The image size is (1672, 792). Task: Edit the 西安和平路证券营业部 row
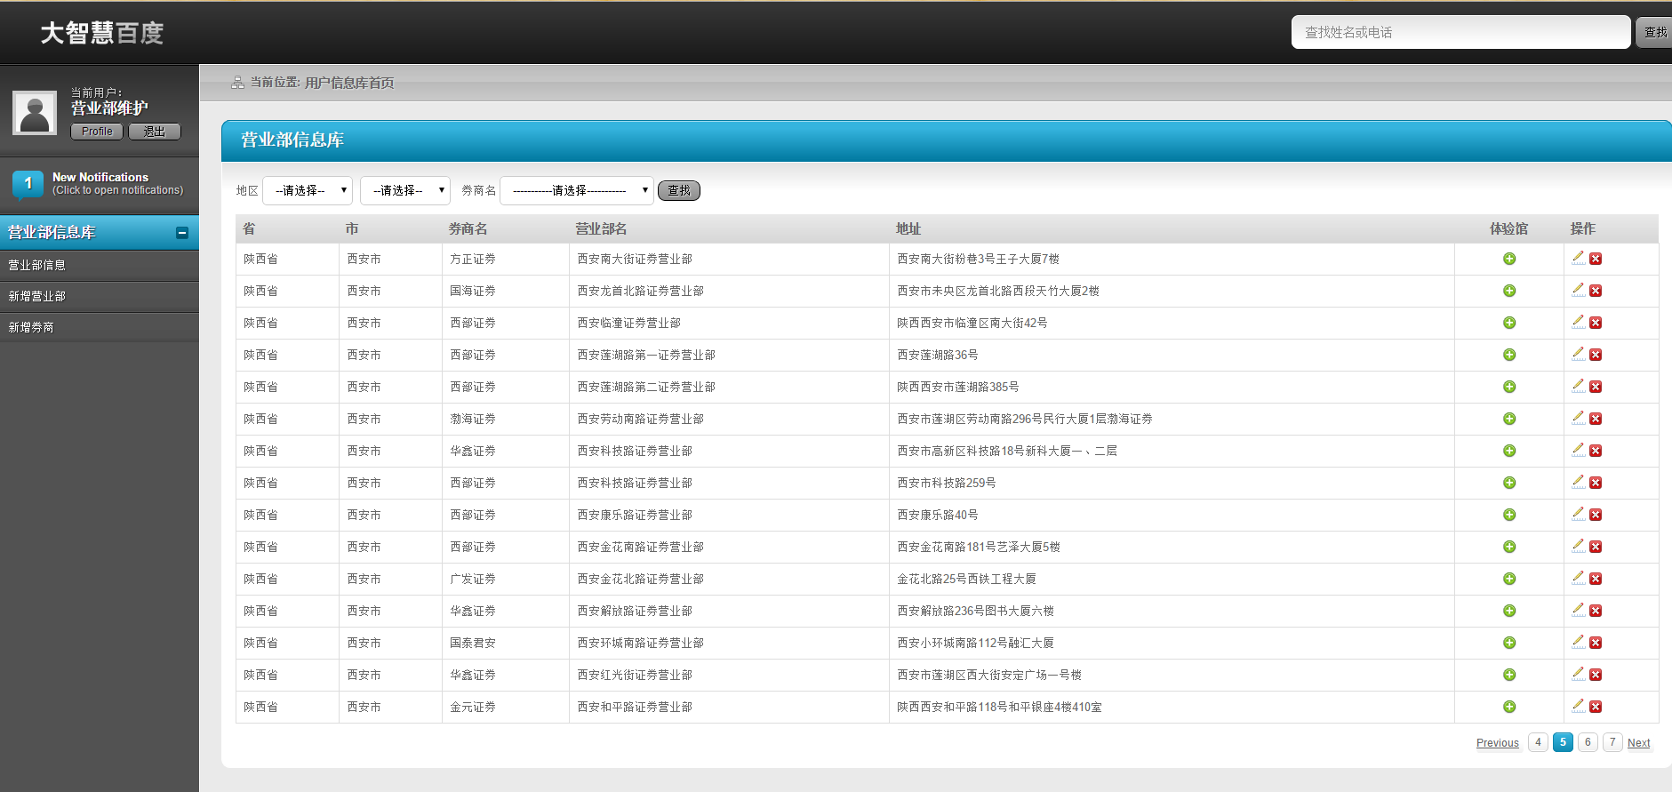[x=1578, y=706]
